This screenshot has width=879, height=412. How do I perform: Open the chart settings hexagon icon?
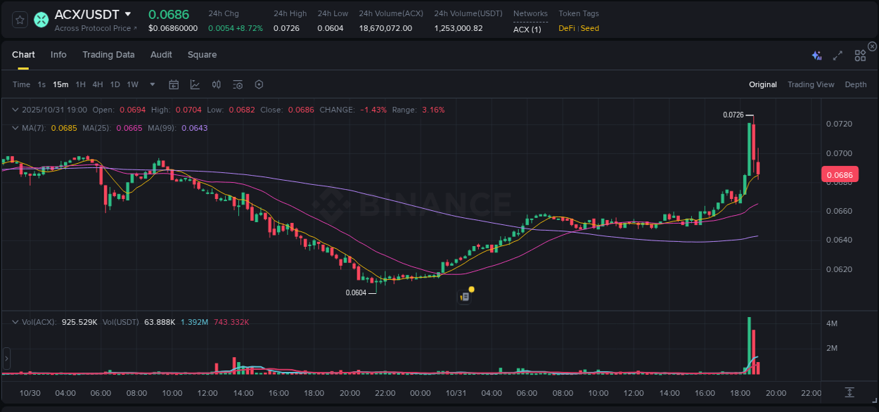click(259, 84)
